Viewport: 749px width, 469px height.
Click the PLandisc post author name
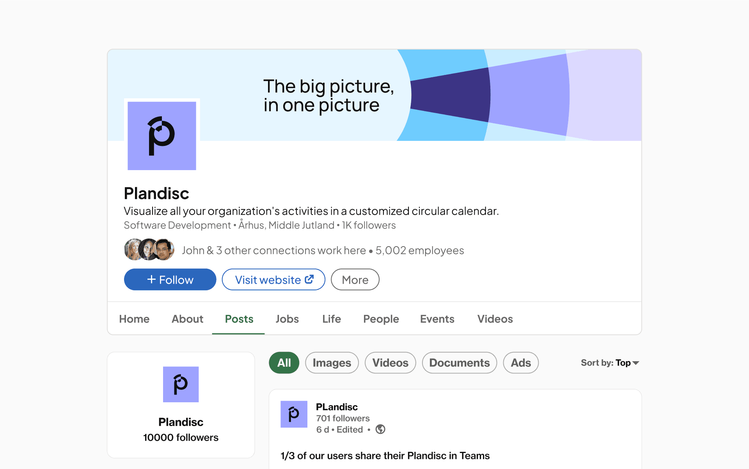[x=337, y=407]
